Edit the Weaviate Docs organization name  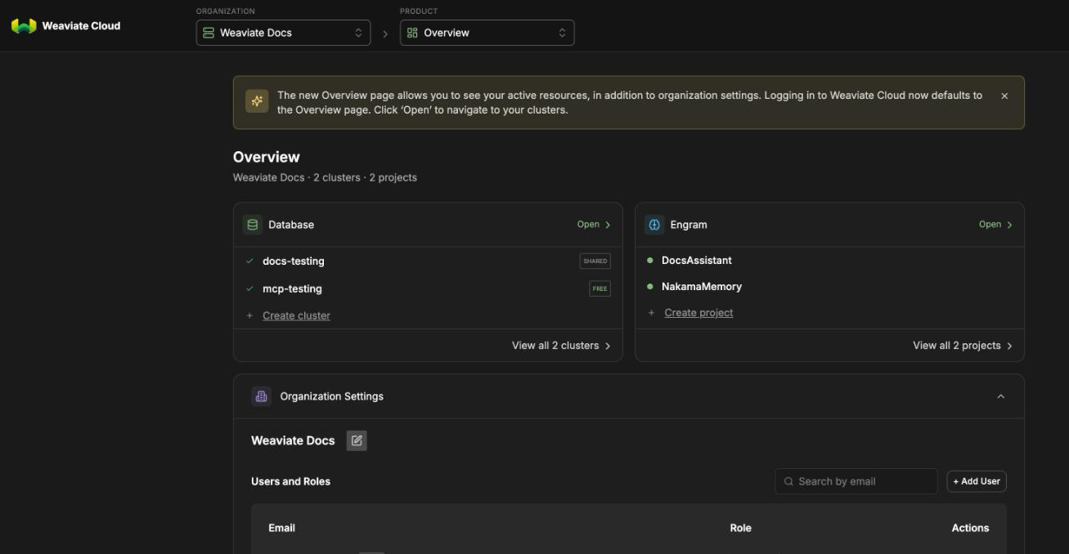pos(357,440)
